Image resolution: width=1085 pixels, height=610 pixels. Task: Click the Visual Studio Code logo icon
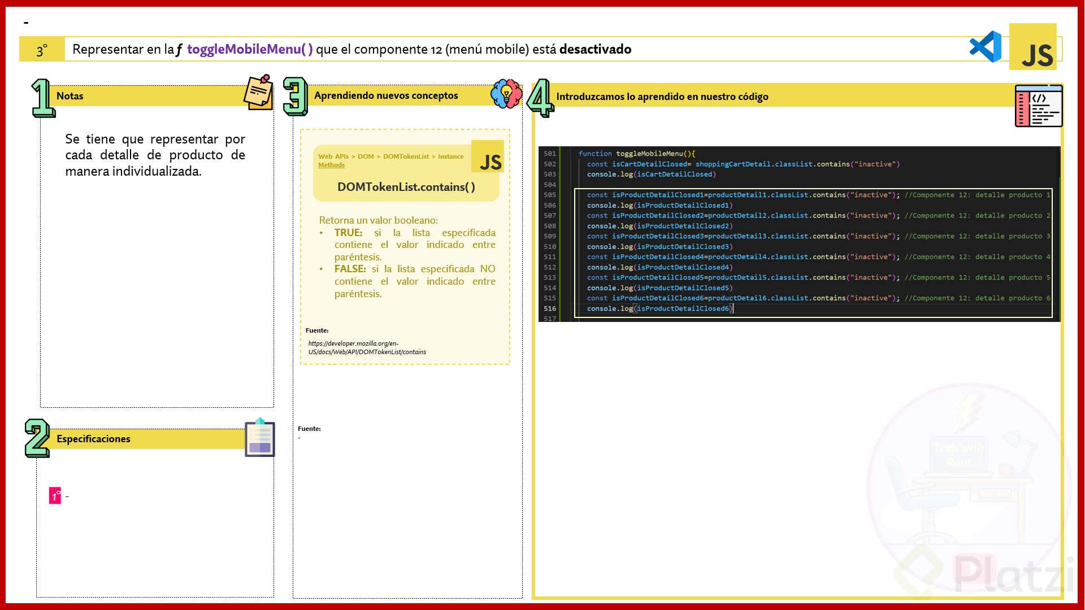tap(986, 47)
